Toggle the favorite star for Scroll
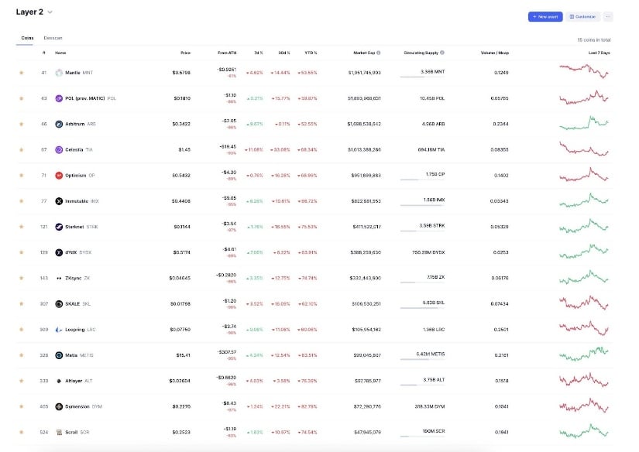The image size is (639, 452). [21, 432]
